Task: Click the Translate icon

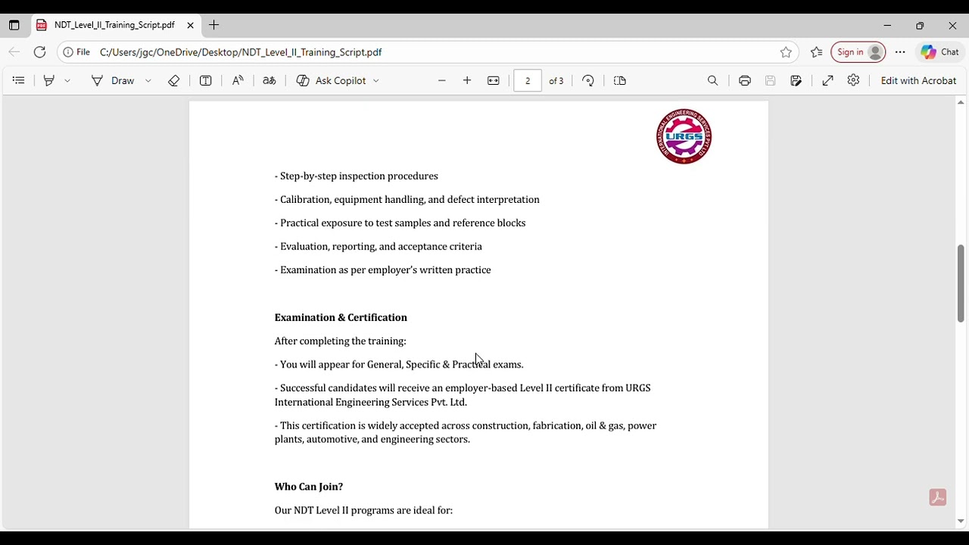Action: pyautogui.click(x=270, y=80)
